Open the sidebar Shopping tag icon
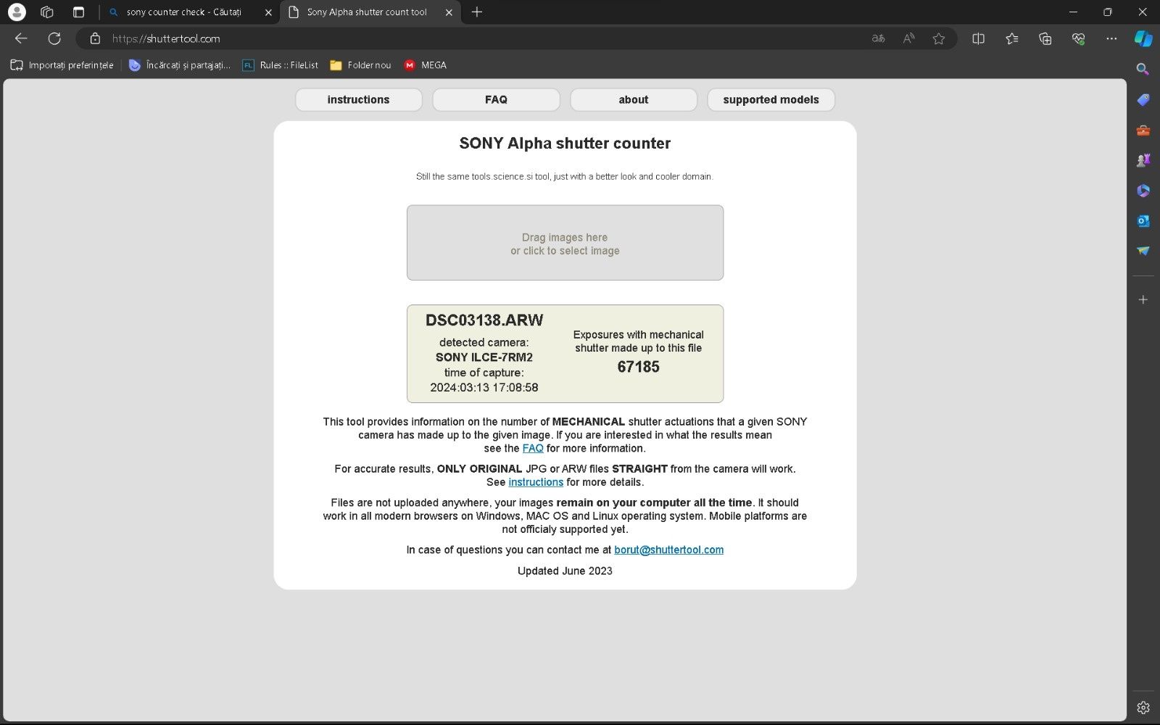 pyautogui.click(x=1143, y=100)
